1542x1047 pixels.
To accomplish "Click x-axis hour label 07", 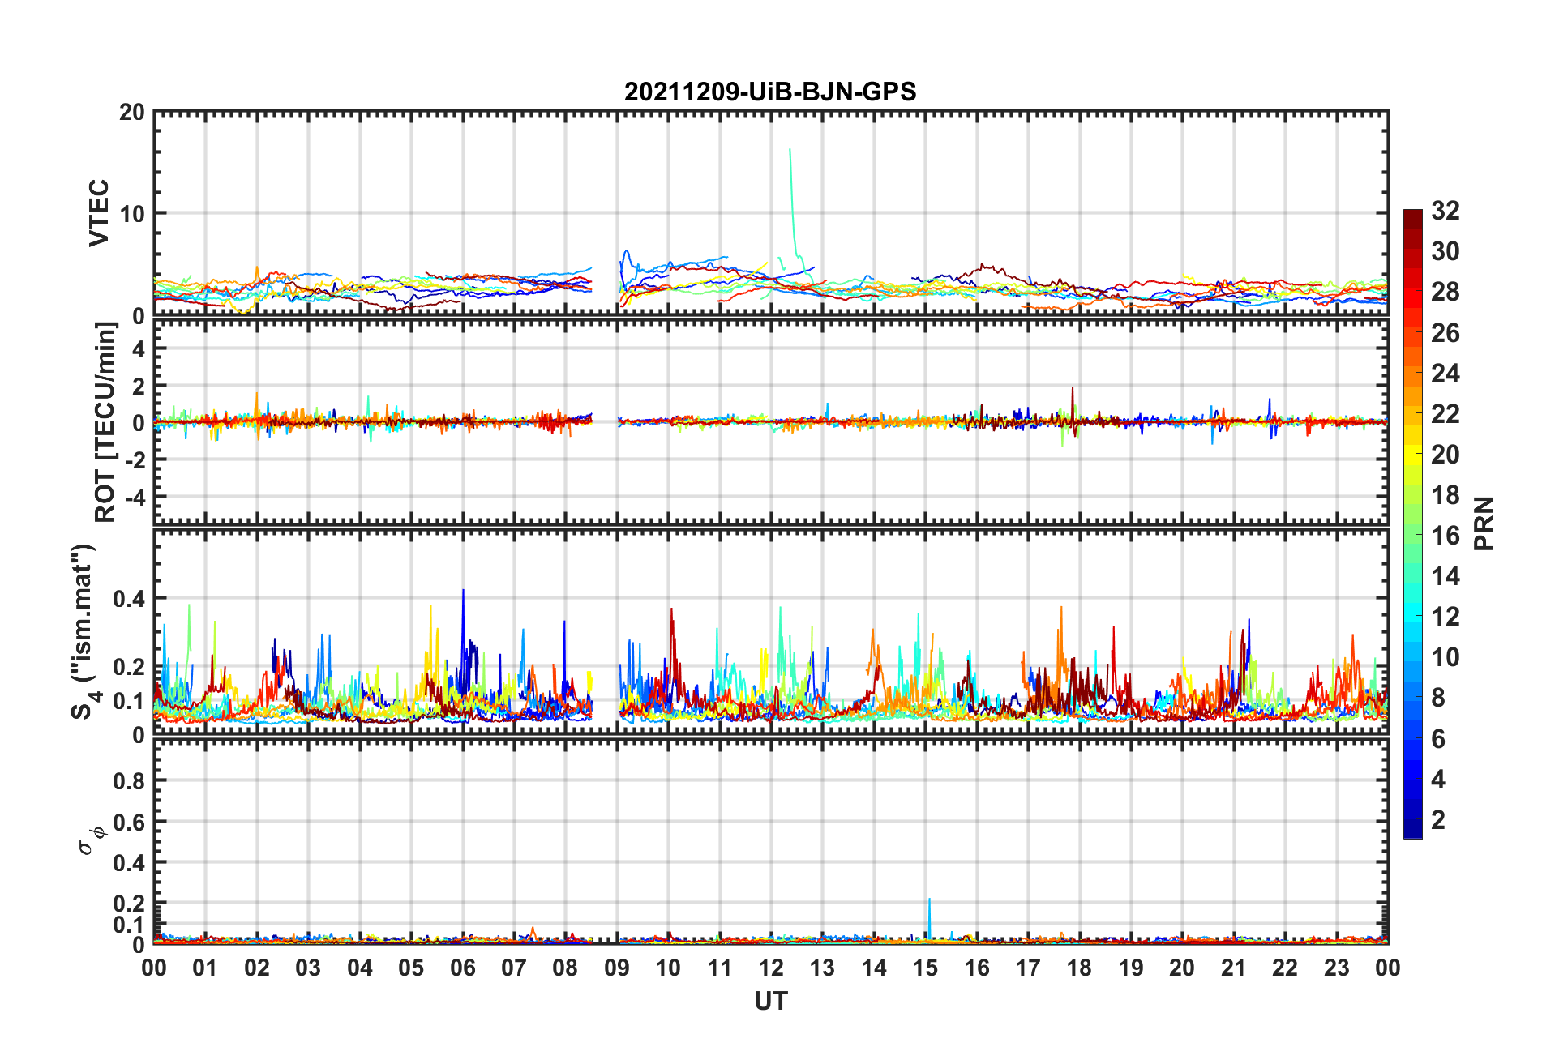I will pos(514,968).
